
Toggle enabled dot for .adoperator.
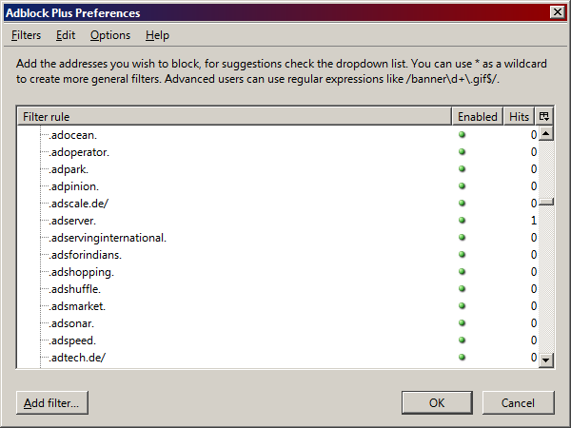pyautogui.click(x=463, y=152)
